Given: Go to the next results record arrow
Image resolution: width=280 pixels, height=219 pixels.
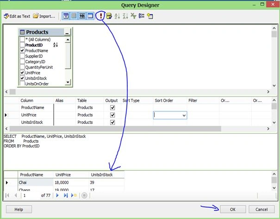Looking at the screenshot, I should 57,195.
